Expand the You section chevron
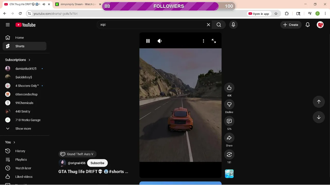The height and width of the screenshot is (185, 330). 14,142
